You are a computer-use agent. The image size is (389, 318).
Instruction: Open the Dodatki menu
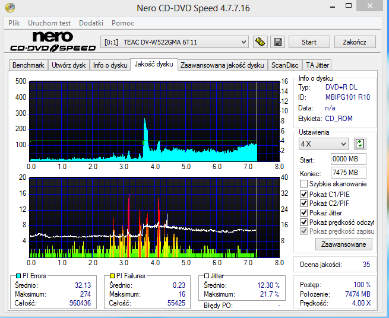(x=91, y=23)
